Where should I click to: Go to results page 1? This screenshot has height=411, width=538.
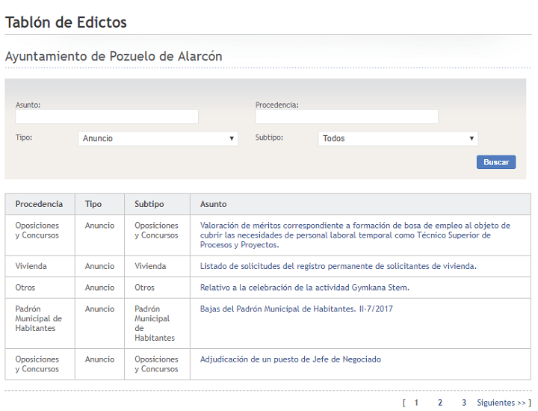tap(416, 403)
